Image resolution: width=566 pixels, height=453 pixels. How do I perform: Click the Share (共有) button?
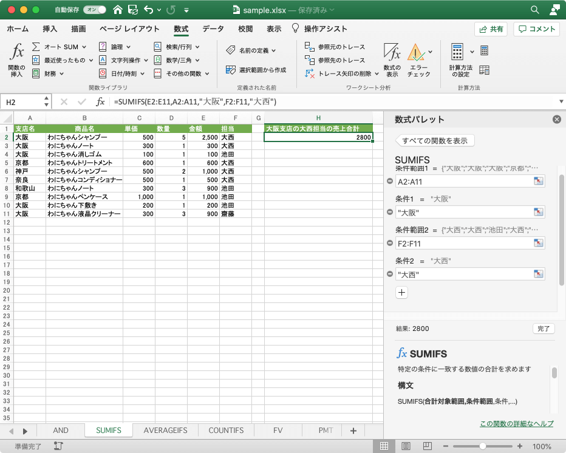[491, 29]
